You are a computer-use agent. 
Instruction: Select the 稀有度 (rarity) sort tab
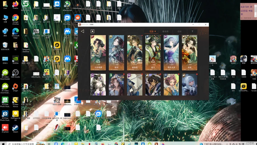[x=166, y=32]
